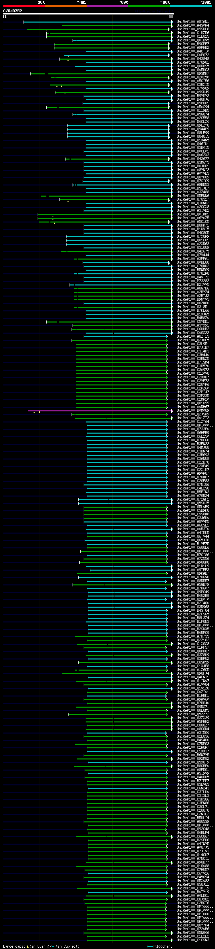Select the UniRef100_Q42675 label
The width and height of the screenshot is (215, 949).
(x=192, y=251)
